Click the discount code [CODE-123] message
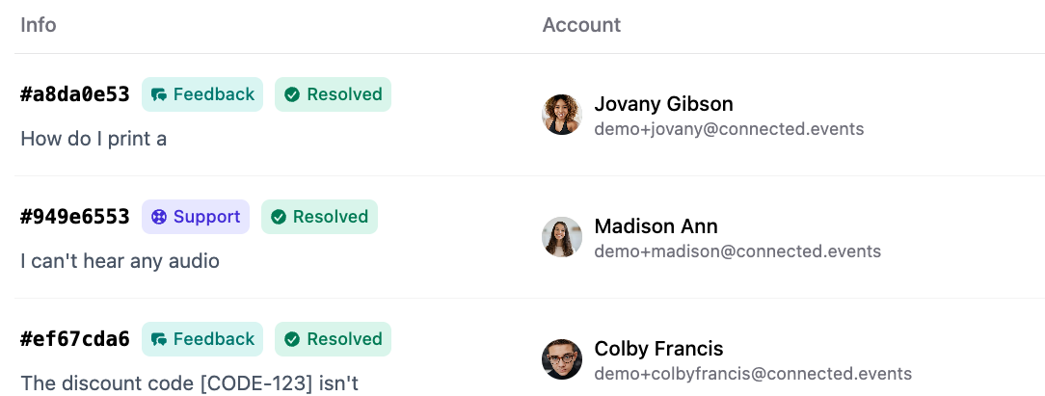This screenshot has height=396, width=1045. [189, 383]
